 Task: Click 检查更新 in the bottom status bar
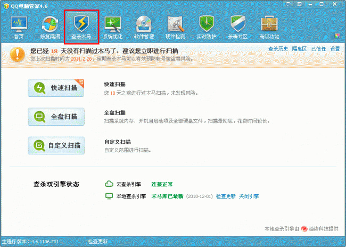(98, 242)
